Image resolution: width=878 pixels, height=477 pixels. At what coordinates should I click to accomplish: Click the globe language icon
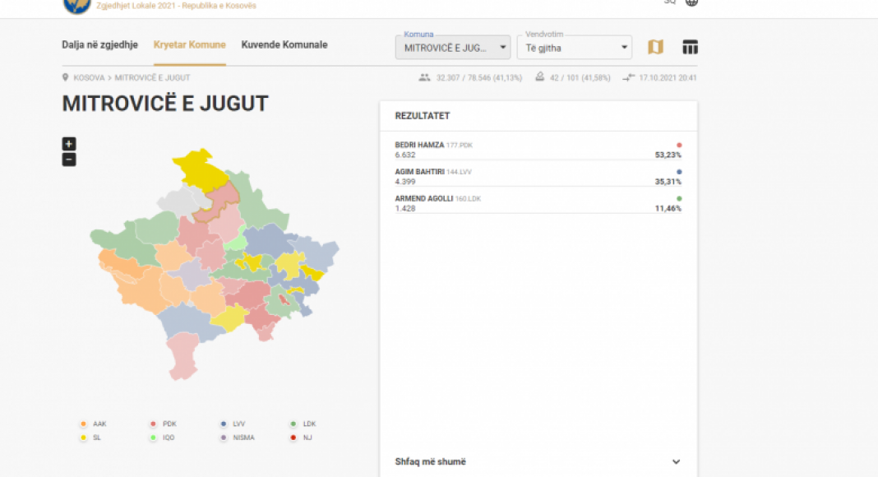(692, 2)
